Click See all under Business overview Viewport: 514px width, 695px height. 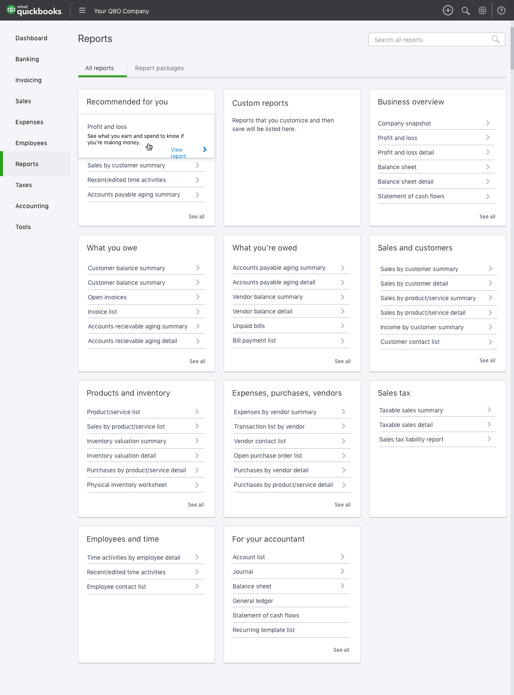[487, 217]
